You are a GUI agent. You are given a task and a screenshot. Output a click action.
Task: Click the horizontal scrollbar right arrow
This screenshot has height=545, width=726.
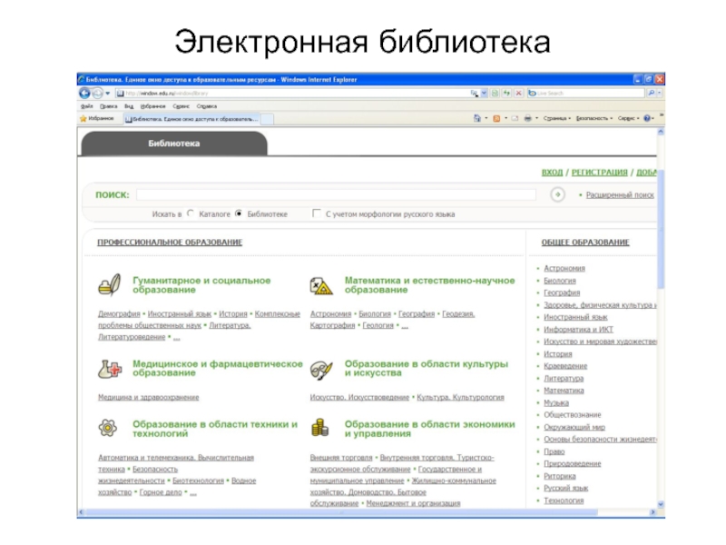652,512
